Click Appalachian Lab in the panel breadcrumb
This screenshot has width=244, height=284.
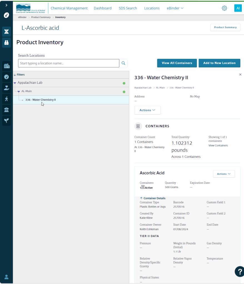143,88
